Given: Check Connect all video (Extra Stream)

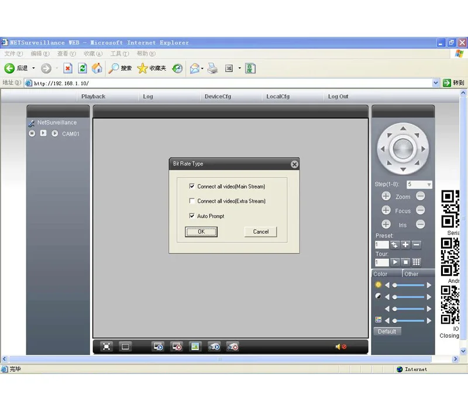Looking at the screenshot, I should point(192,201).
